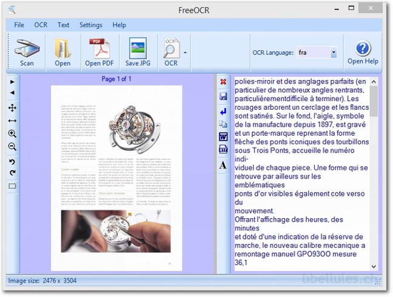Viewport: 393px width, 297px height.
Task: Save the image using Save JPG
Action: pyautogui.click(x=138, y=53)
